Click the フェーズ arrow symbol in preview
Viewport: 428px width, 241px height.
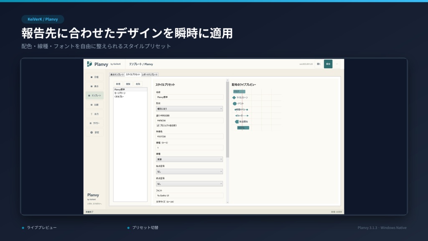point(242,115)
